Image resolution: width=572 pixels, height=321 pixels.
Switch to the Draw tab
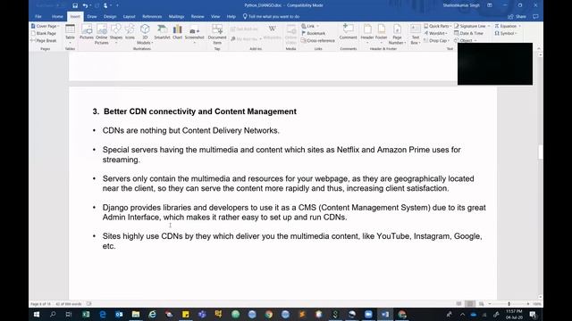[92, 16]
